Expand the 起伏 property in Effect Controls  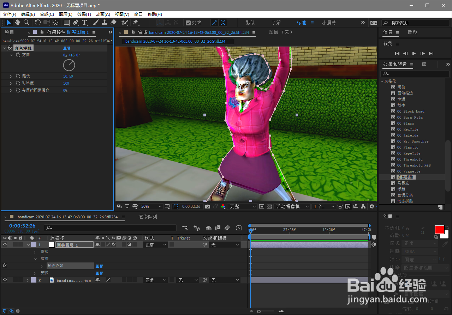pos(11,76)
